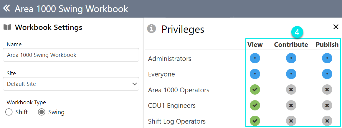Click the double-chevron back icon
This screenshot has height=128, width=342.
[6, 8]
